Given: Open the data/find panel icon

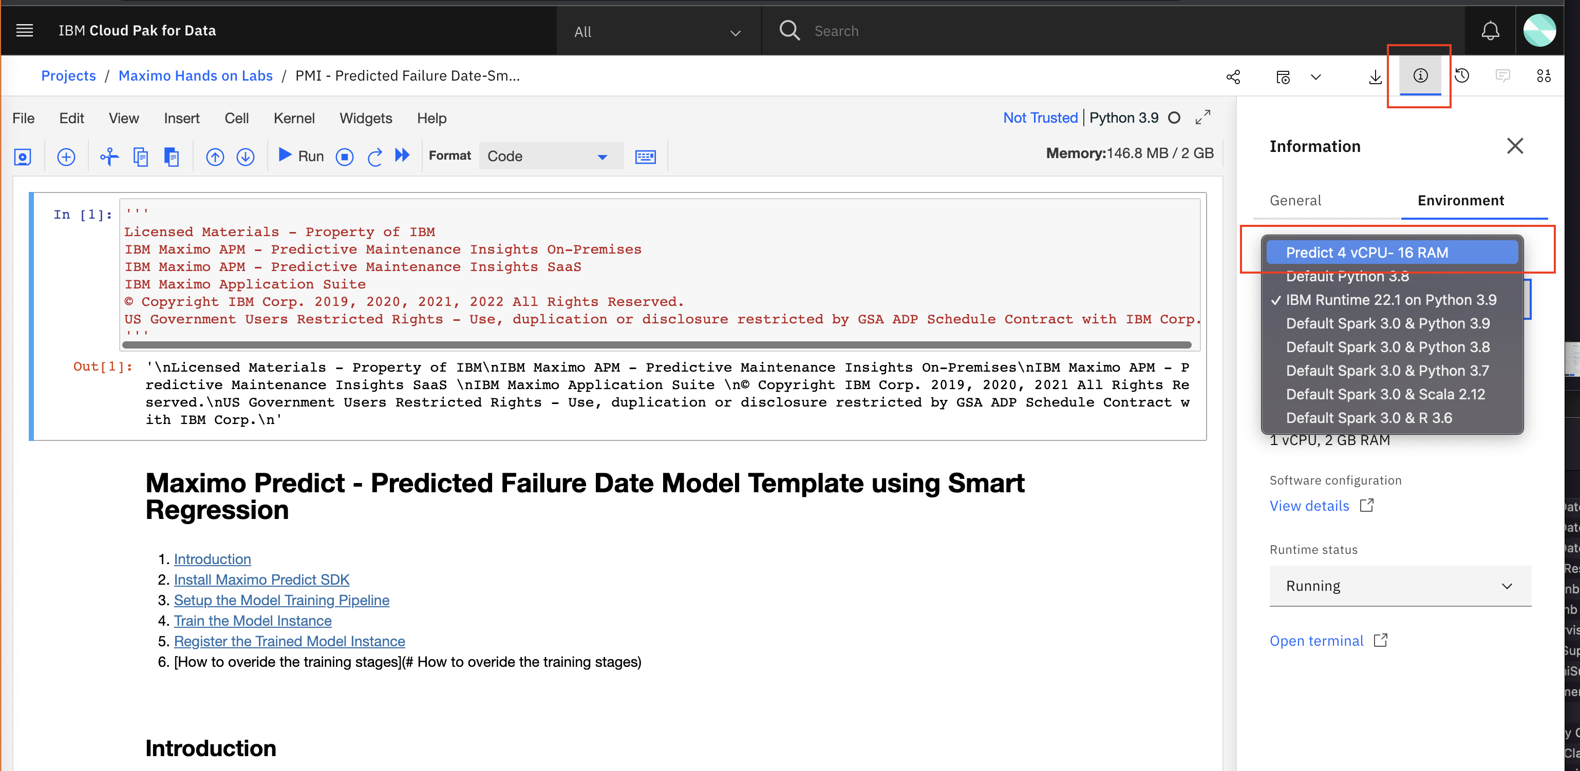Looking at the screenshot, I should [x=1543, y=75].
